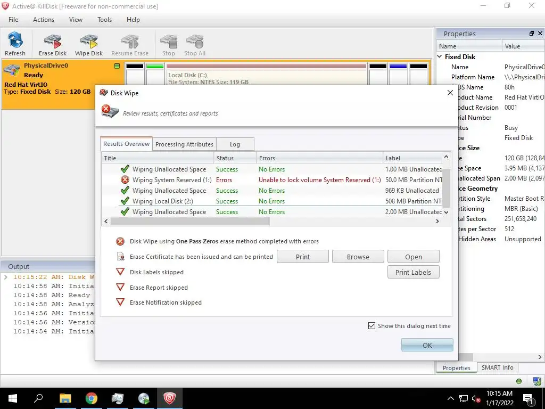This screenshot has width=545, height=409.
Task: Select the Wiping Local Disk (2:) row
Action: (x=272, y=201)
